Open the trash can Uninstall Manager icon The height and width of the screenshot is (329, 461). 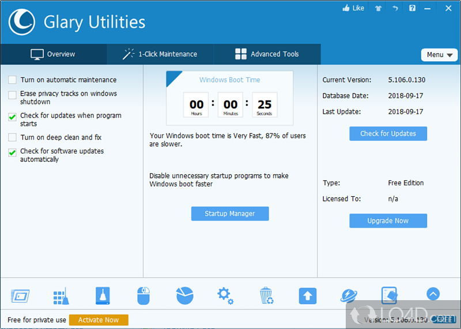coord(266,296)
